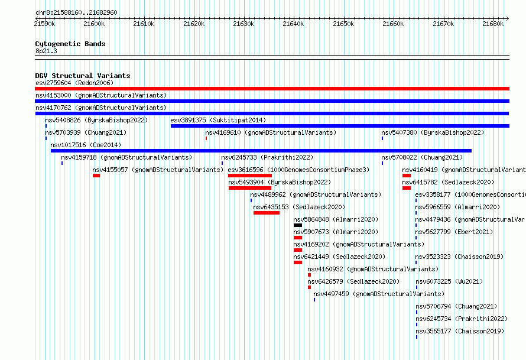Click nsv4160419 gnomAD variant label
Viewport: 526px width, 360px height.
click(x=464, y=170)
